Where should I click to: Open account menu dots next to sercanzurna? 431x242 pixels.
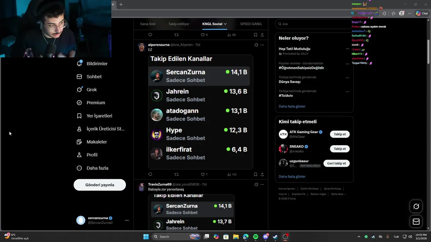coord(127,220)
